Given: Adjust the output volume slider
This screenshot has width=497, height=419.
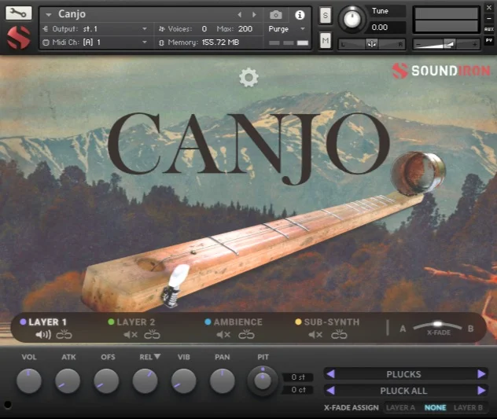Looking at the screenshot, I should tap(447, 44).
